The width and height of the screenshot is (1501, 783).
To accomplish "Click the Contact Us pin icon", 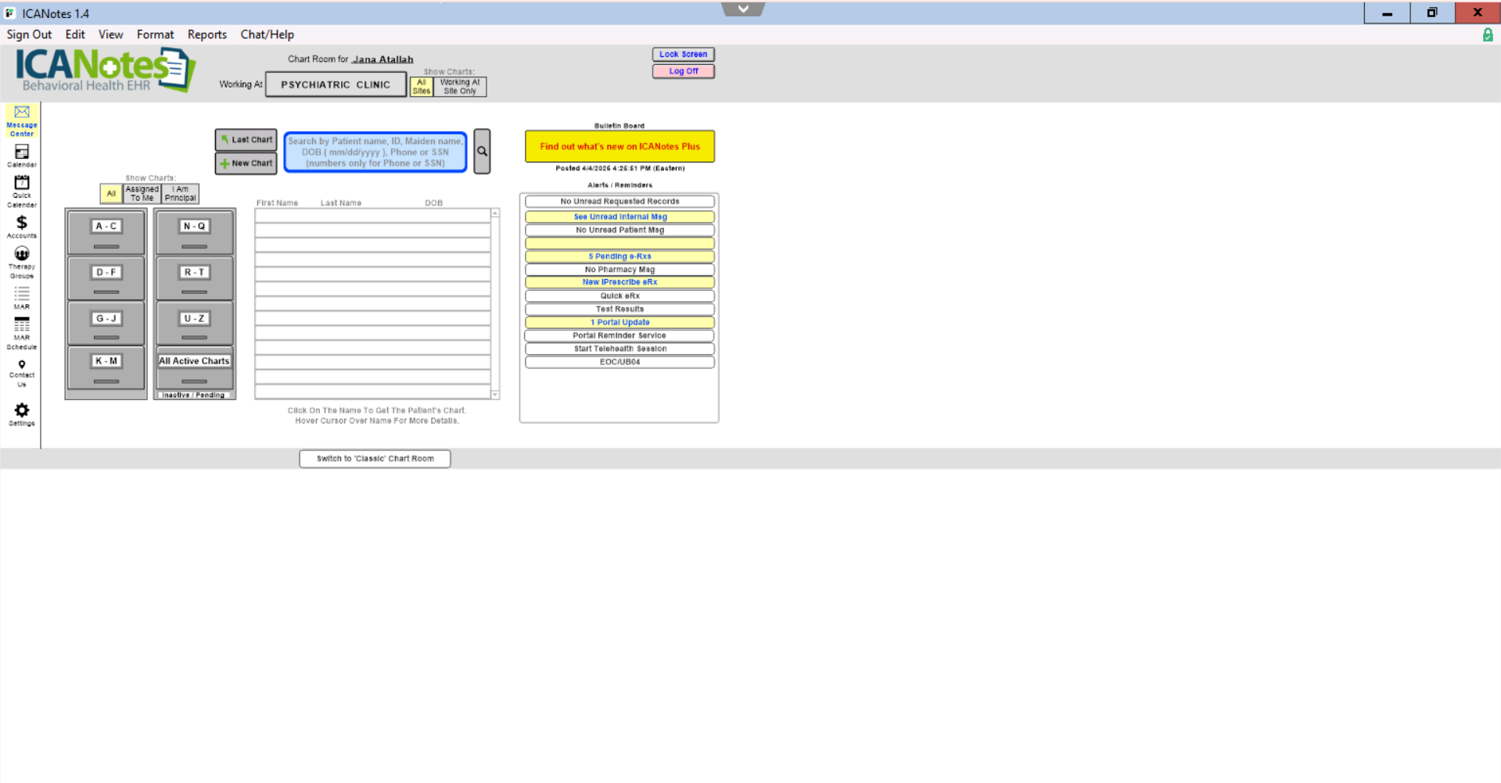I will tap(21, 371).
